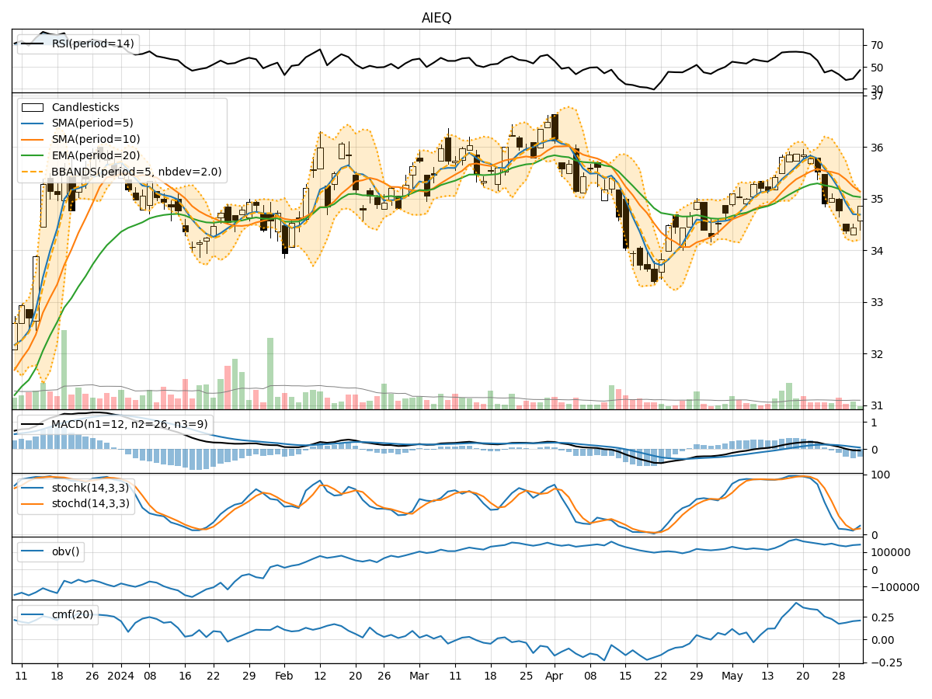Click the Feb label on the date axis
This screenshot has height=699, width=932.
pos(284,676)
